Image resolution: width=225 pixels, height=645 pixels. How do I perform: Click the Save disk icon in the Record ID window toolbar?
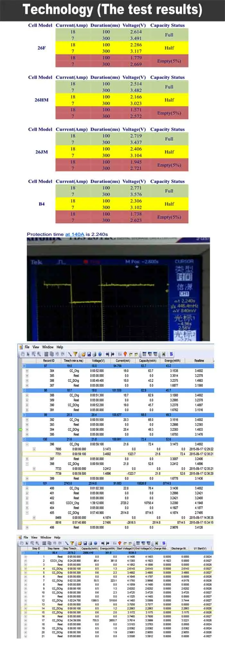[89, 354]
